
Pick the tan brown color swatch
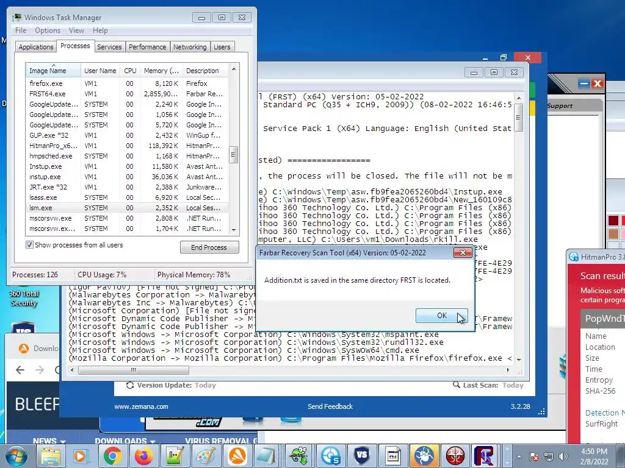[x=613, y=233]
